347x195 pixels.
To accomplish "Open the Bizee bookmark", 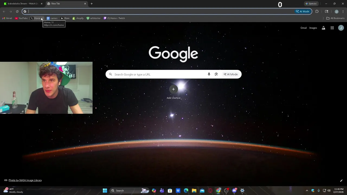I will pyautogui.click(x=65, y=18).
